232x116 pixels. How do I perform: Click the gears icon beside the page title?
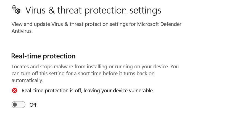[x=16, y=10]
